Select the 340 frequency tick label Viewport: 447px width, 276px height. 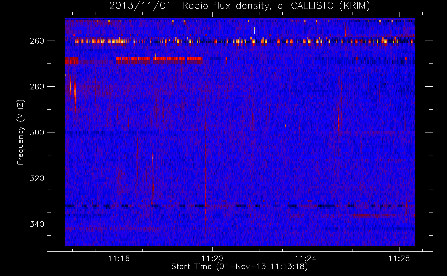37,224
